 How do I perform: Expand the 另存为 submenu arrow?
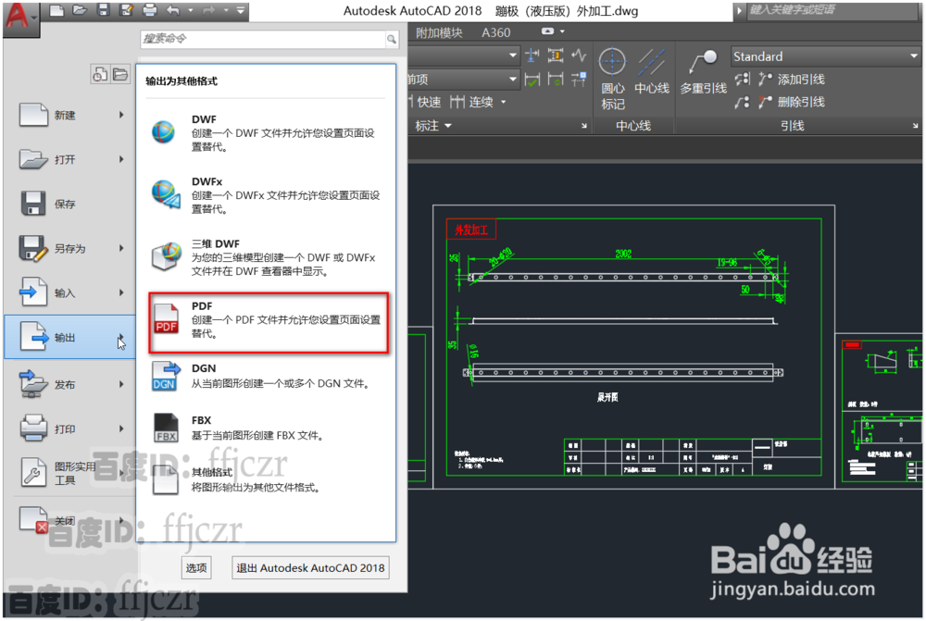tap(121, 248)
